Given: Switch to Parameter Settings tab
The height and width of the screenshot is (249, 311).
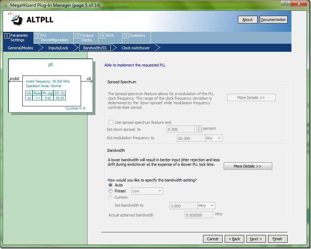Looking at the screenshot, I should coord(18,38).
